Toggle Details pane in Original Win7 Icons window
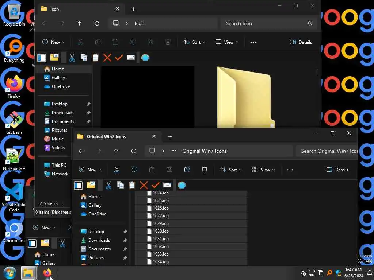 (337, 170)
